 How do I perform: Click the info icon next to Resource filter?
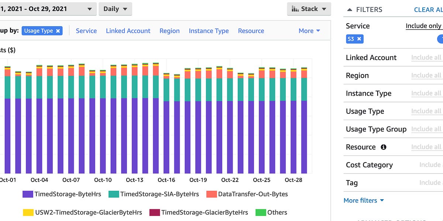383,147
